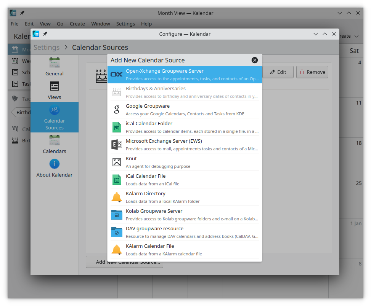Open the Calendars settings section
The width and height of the screenshot is (371, 306).
pyautogui.click(x=55, y=145)
